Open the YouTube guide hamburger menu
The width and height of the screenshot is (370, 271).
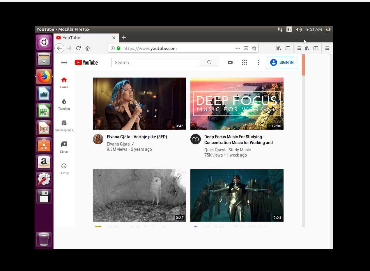pos(64,62)
